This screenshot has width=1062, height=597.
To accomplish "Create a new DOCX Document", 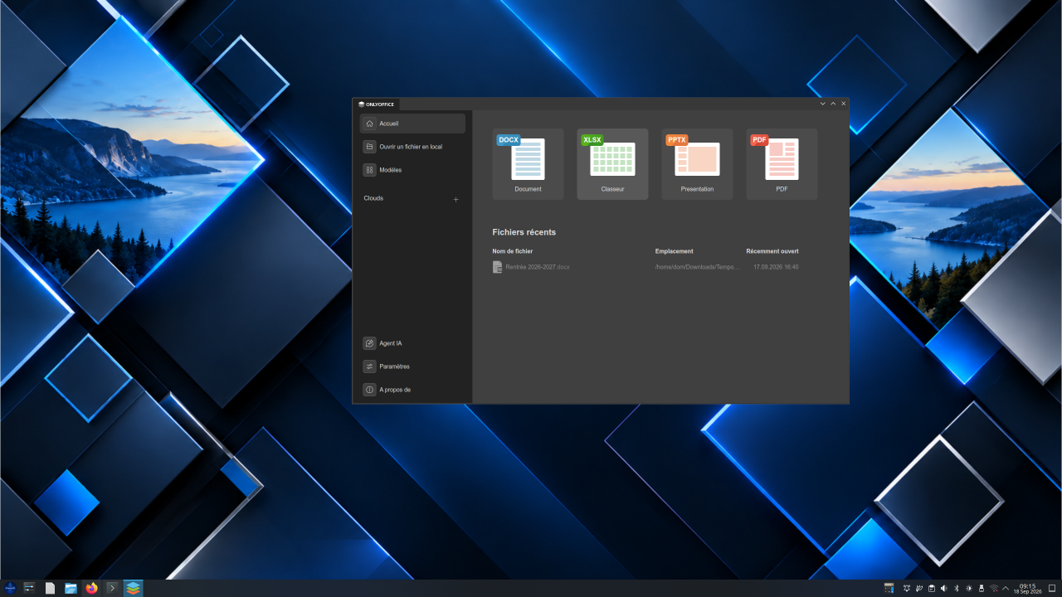I will coord(528,164).
